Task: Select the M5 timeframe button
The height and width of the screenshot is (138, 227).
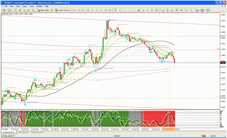Action: point(79,10)
